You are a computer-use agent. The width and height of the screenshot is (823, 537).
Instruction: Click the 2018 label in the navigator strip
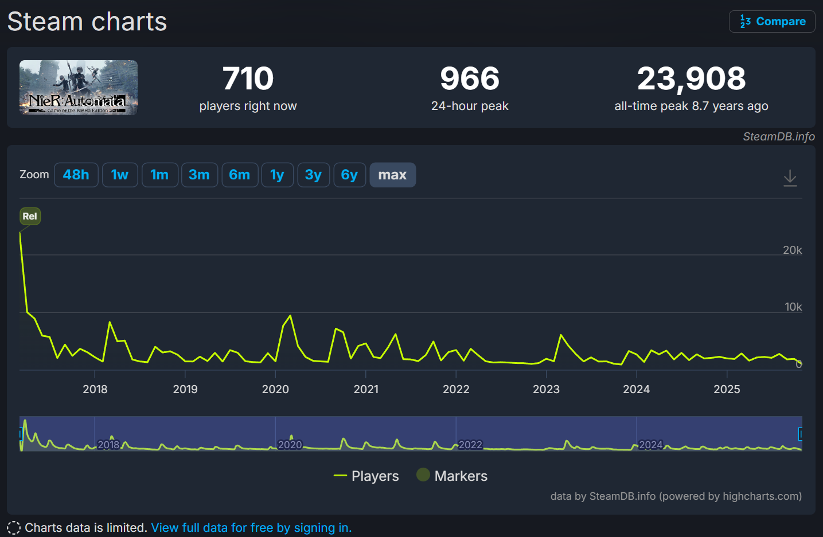[108, 445]
